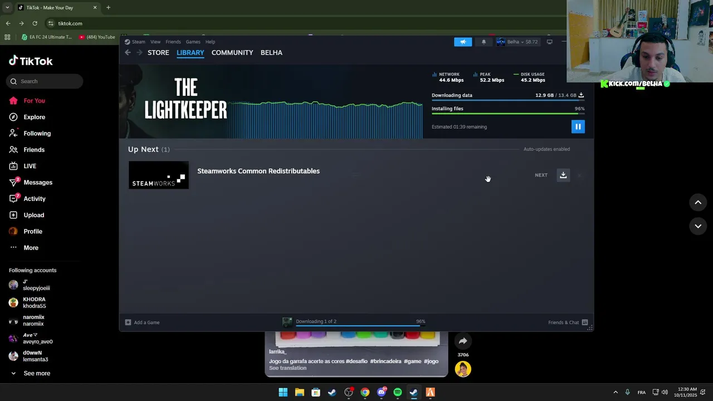Go to previous TikTok video
The image size is (713, 401).
[698, 203]
